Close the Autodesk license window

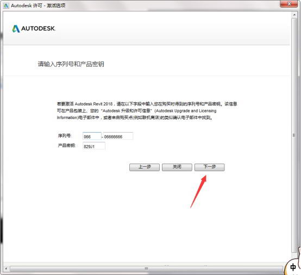(289, 4)
